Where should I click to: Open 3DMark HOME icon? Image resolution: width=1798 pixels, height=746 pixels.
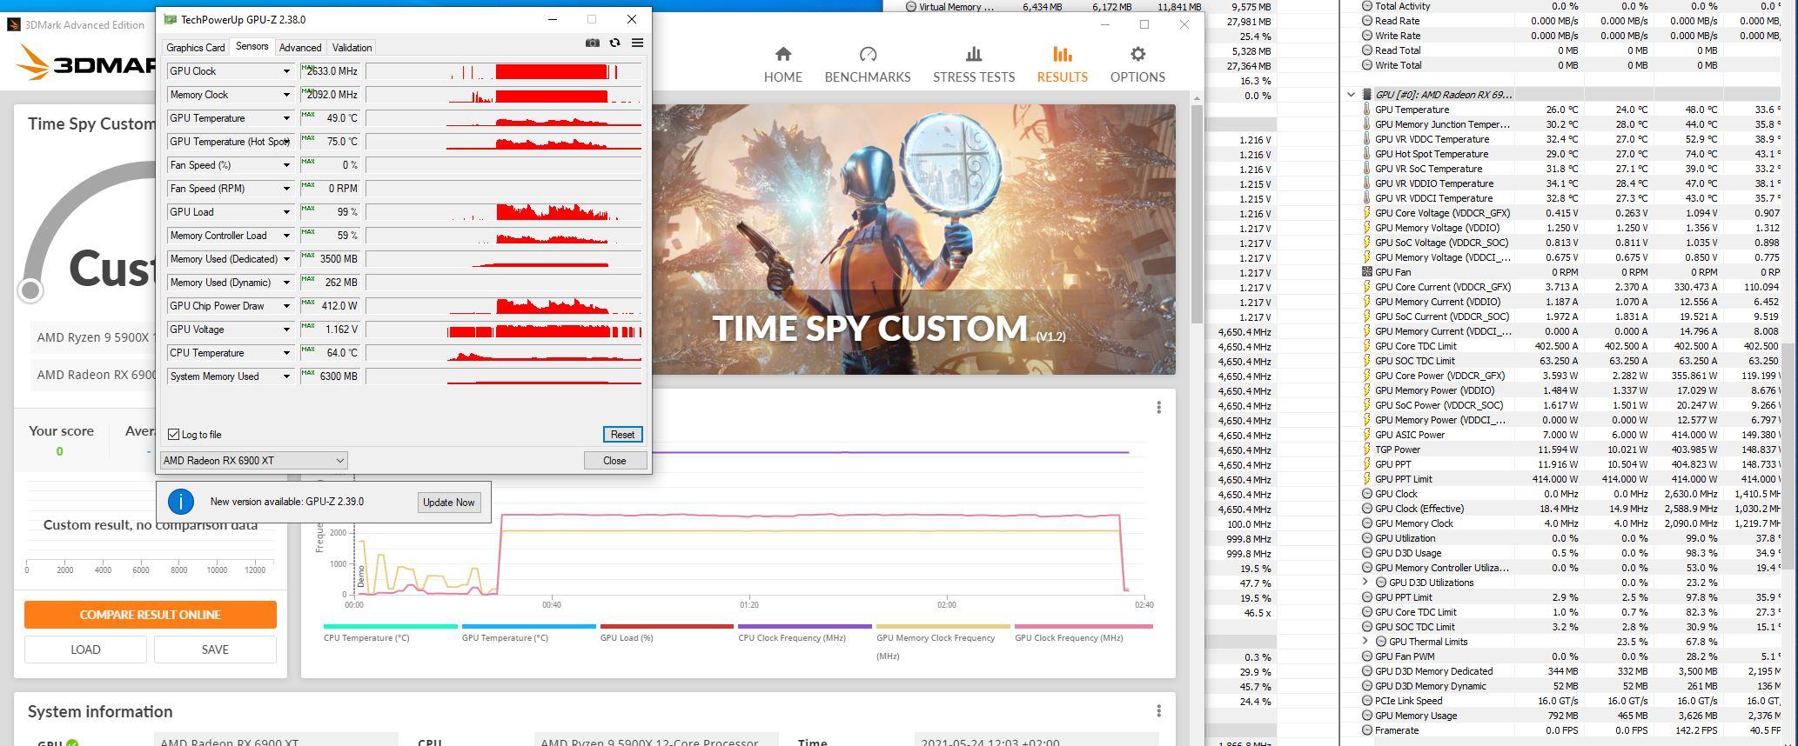coord(783,55)
